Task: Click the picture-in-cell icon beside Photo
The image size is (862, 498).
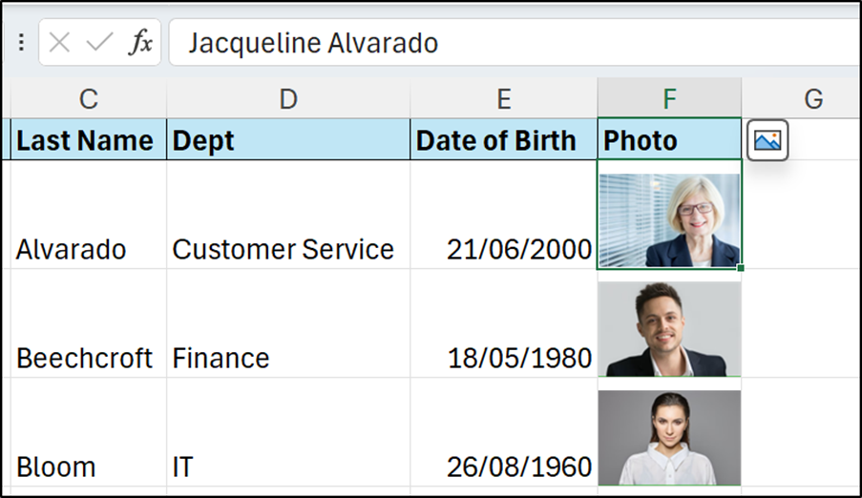Action: [x=767, y=141]
